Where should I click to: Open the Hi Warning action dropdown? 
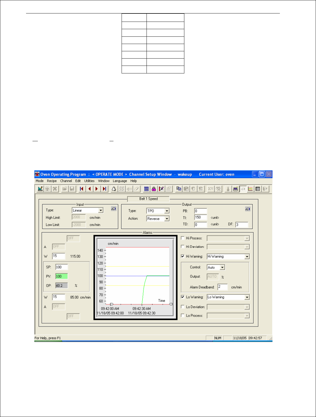click(247, 256)
